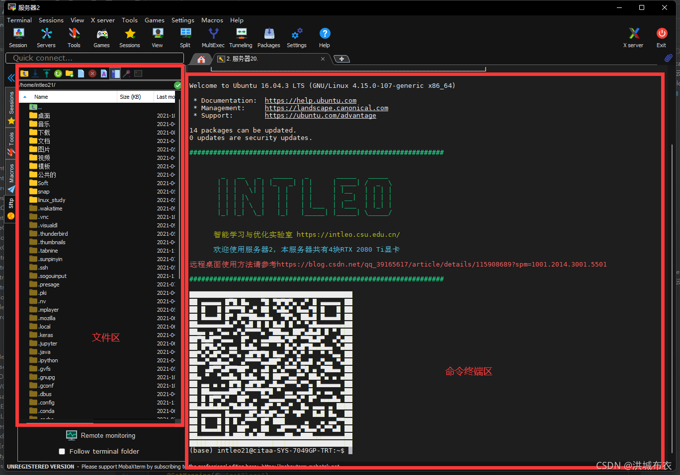Click the magic wand SFTP icon
Image resolution: width=680 pixels, height=475 pixels.
point(127,73)
